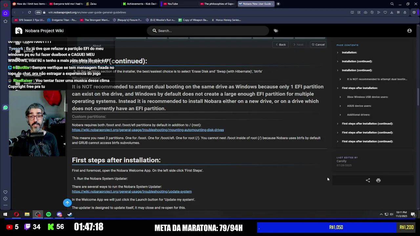Image resolution: width=420 pixels, height=236 pixels.
Task: Toggle the VPN badge in address bar
Action: (38, 12)
